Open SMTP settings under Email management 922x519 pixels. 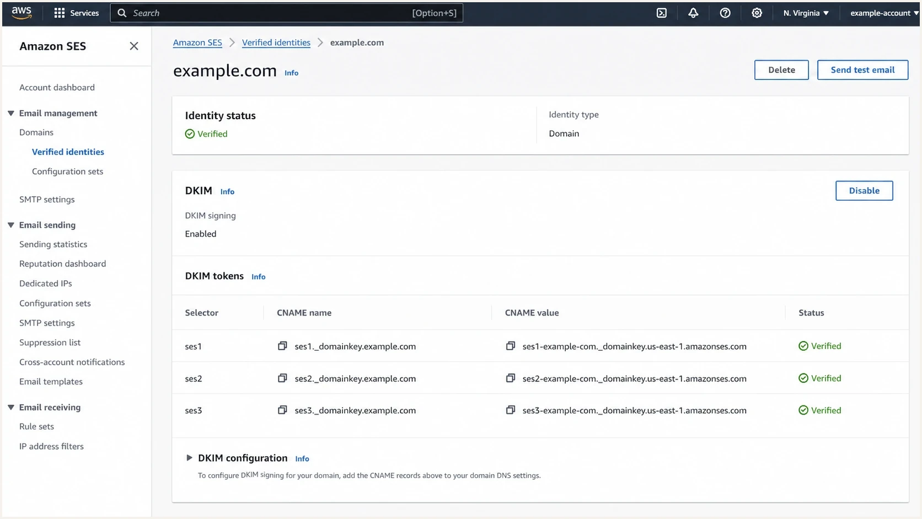click(x=47, y=200)
